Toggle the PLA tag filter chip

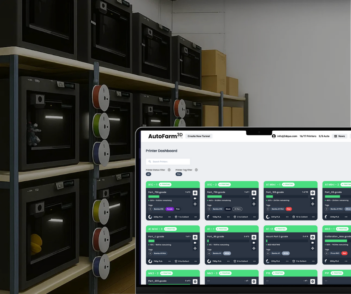[178, 174]
